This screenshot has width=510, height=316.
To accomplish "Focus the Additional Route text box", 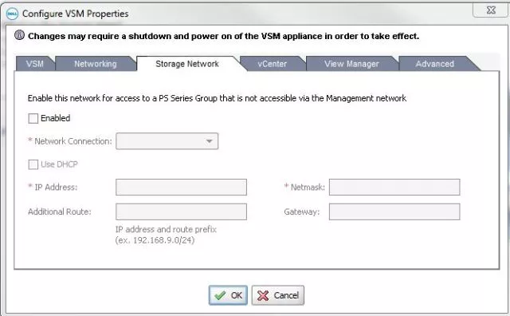I will [181, 211].
